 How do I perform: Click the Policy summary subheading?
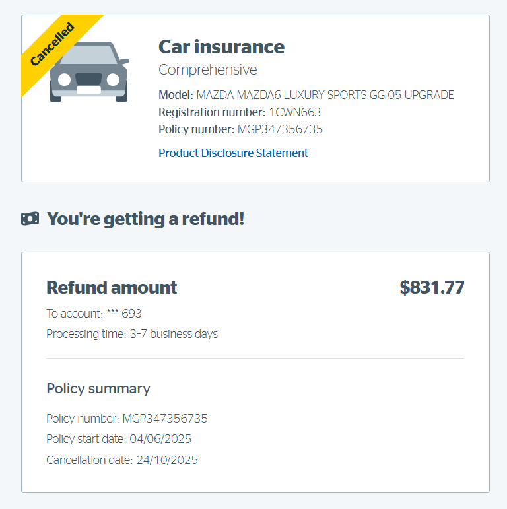[x=98, y=389]
